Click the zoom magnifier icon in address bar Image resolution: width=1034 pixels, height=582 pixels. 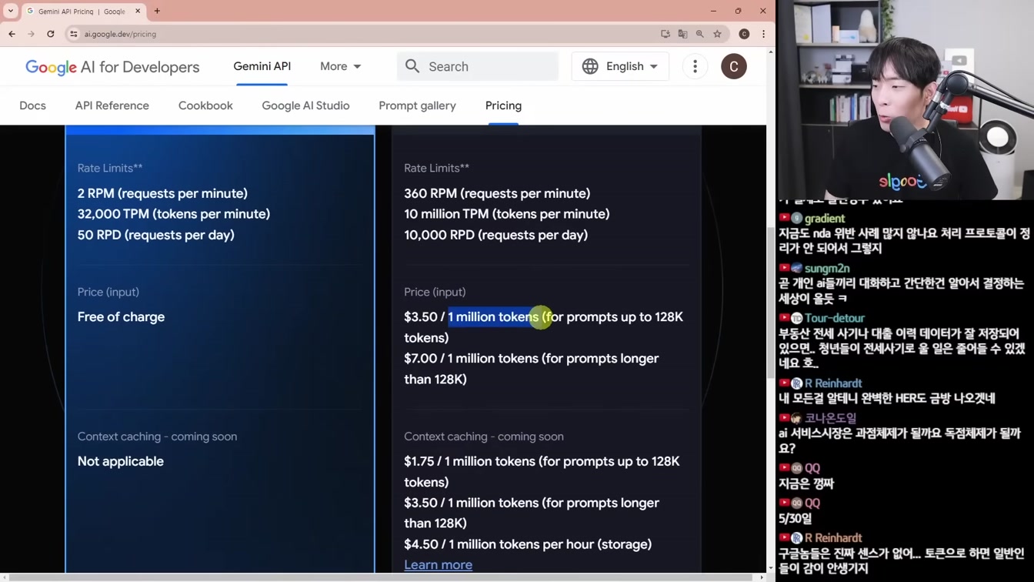click(x=700, y=34)
